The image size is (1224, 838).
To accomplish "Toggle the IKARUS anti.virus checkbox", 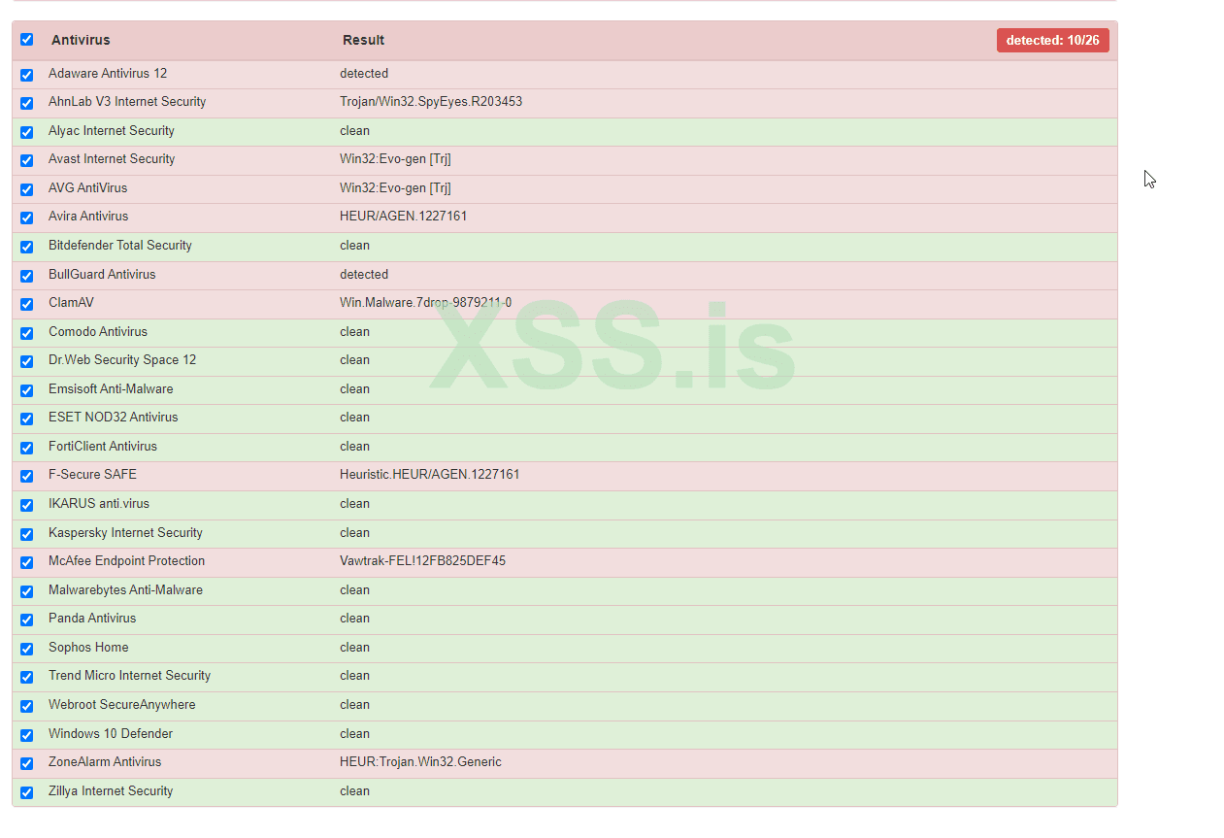I will (27, 505).
